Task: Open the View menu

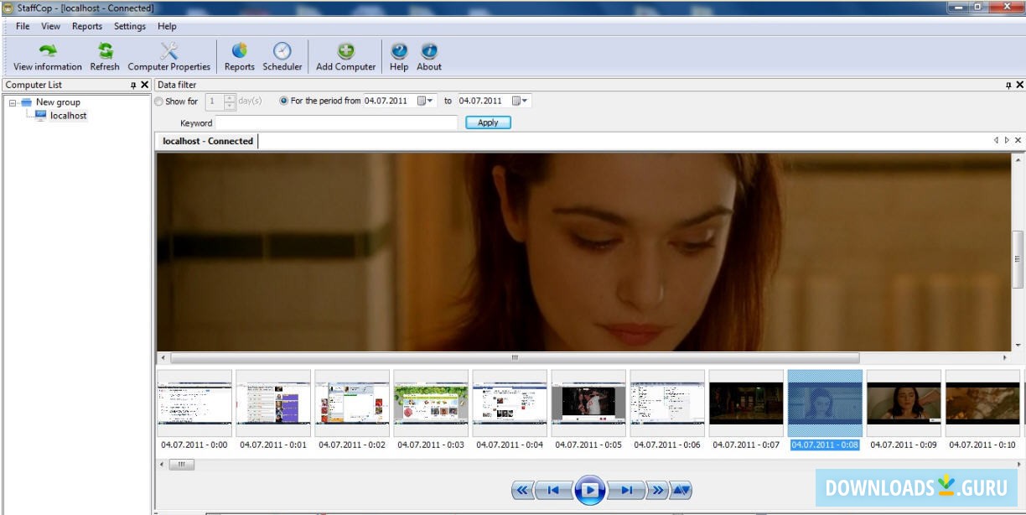Action: coord(51,26)
